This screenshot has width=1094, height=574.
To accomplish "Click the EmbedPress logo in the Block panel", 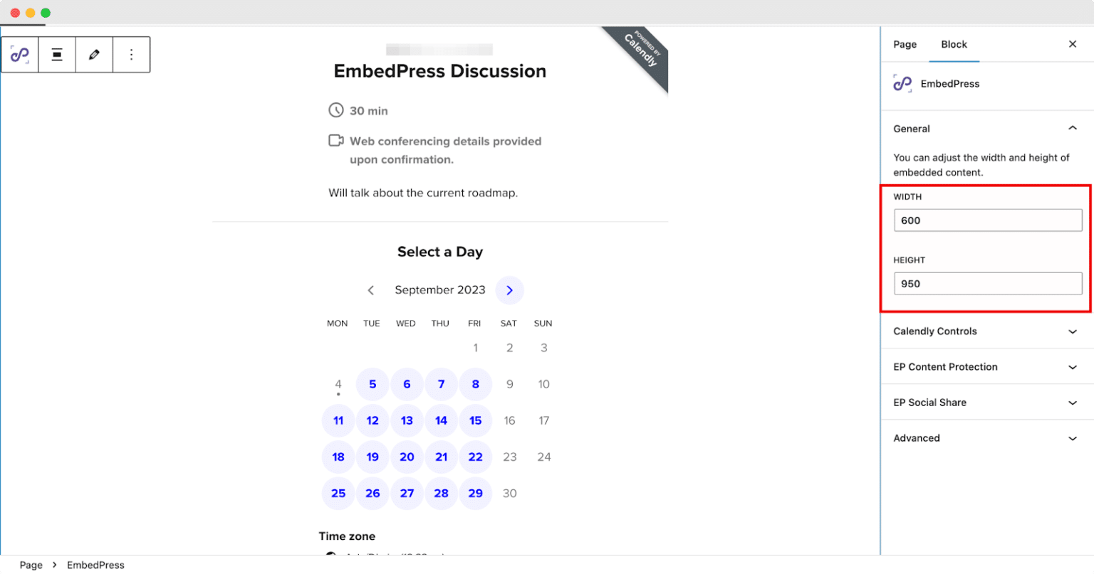I will (902, 83).
